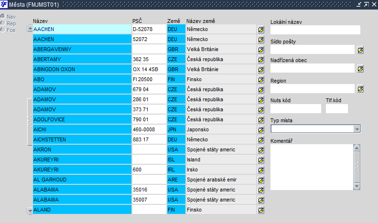Click PSČ cell with value 790 01
The height and width of the screenshot is (223, 378).
149,119
